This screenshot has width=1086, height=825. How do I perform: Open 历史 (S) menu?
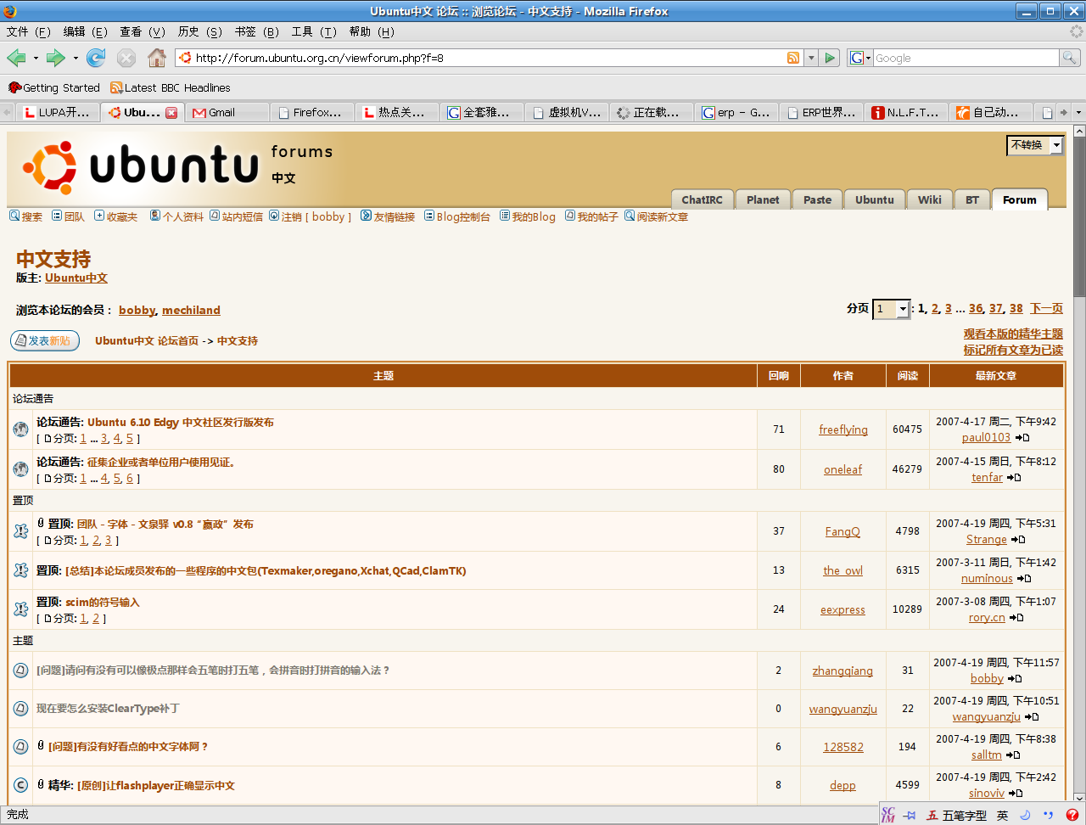200,31
